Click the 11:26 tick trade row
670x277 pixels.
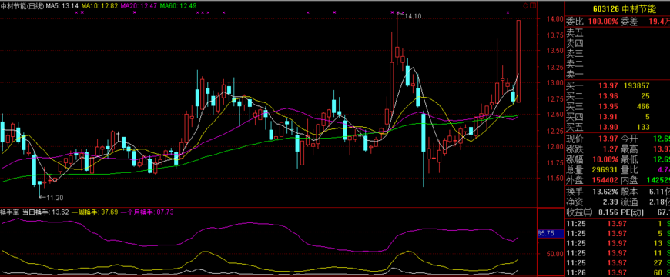[618, 272]
